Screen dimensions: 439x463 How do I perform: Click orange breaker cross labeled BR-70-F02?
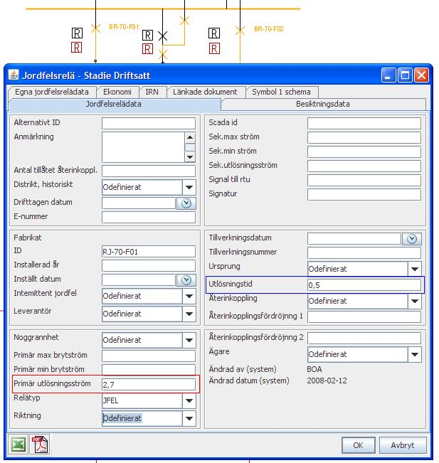point(240,31)
